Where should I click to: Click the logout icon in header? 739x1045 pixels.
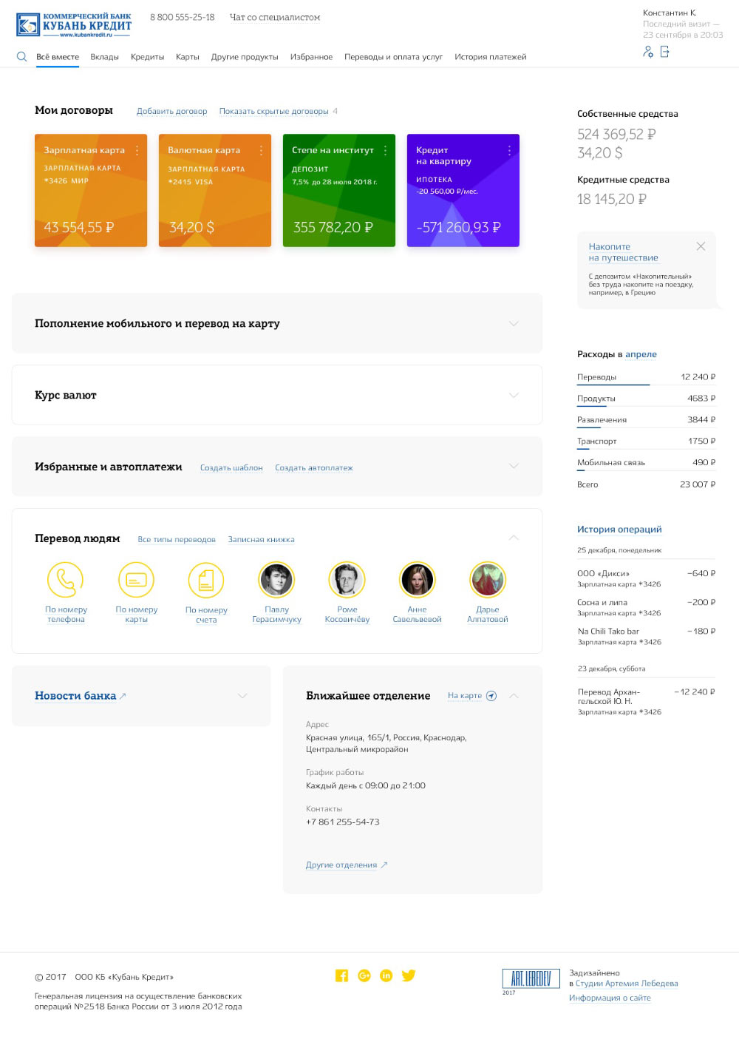(665, 52)
